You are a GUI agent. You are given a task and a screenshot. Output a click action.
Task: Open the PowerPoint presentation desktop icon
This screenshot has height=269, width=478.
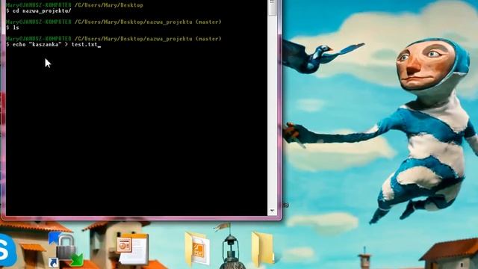click(x=132, y=249)
